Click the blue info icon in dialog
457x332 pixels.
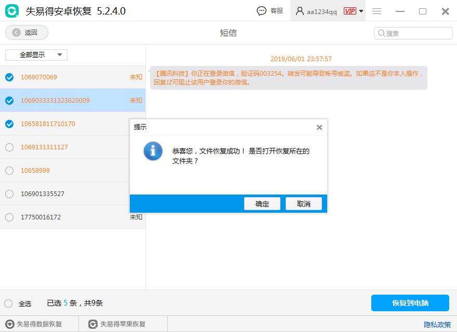tap(153, 151)
